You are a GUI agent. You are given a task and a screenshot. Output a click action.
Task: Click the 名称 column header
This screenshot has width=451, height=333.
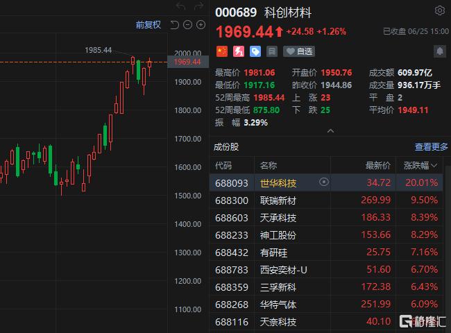268,165
